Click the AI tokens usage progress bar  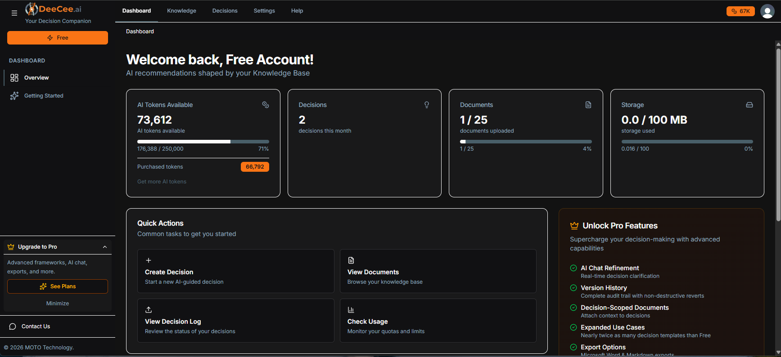(x=203, y=142)
